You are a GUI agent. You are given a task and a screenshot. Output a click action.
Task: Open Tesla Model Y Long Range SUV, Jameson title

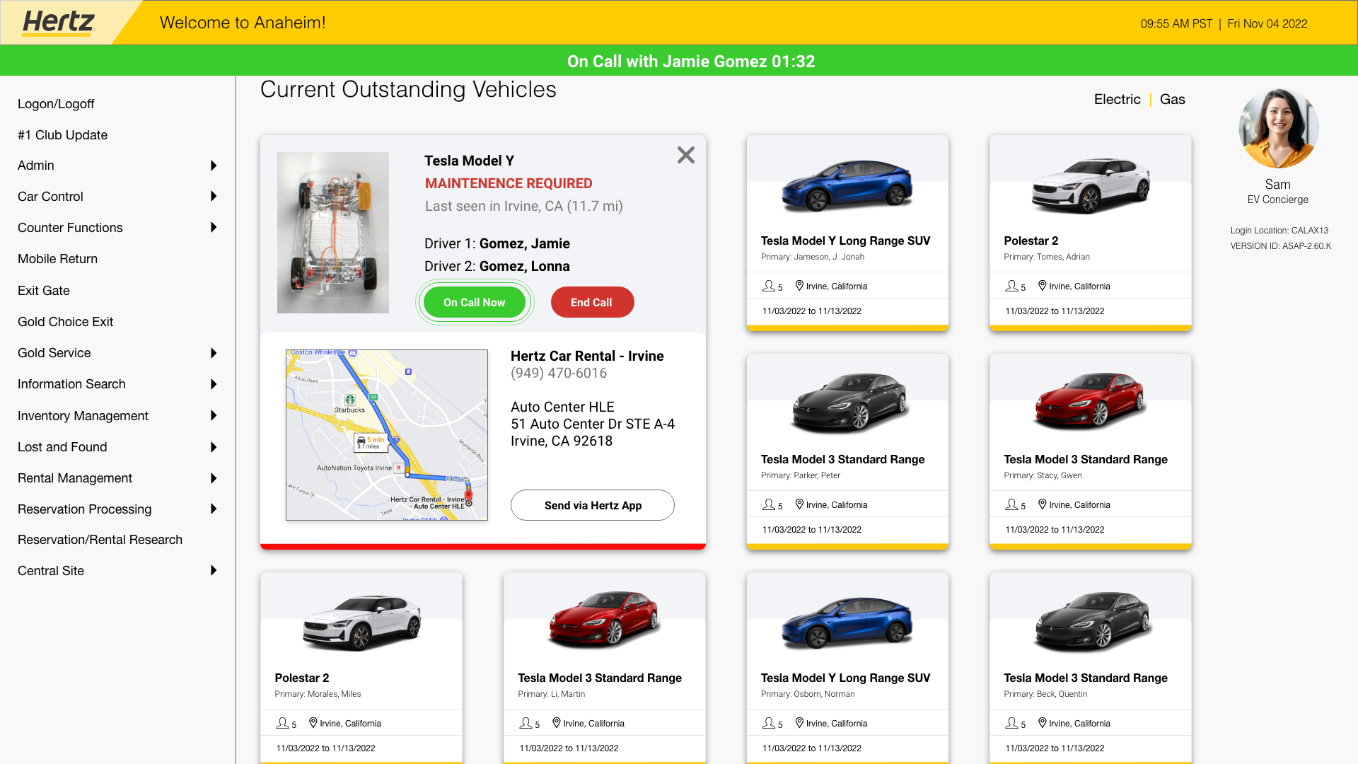[x=845, y=241]
